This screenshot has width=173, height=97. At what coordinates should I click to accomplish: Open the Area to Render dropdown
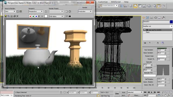(10, 11)
